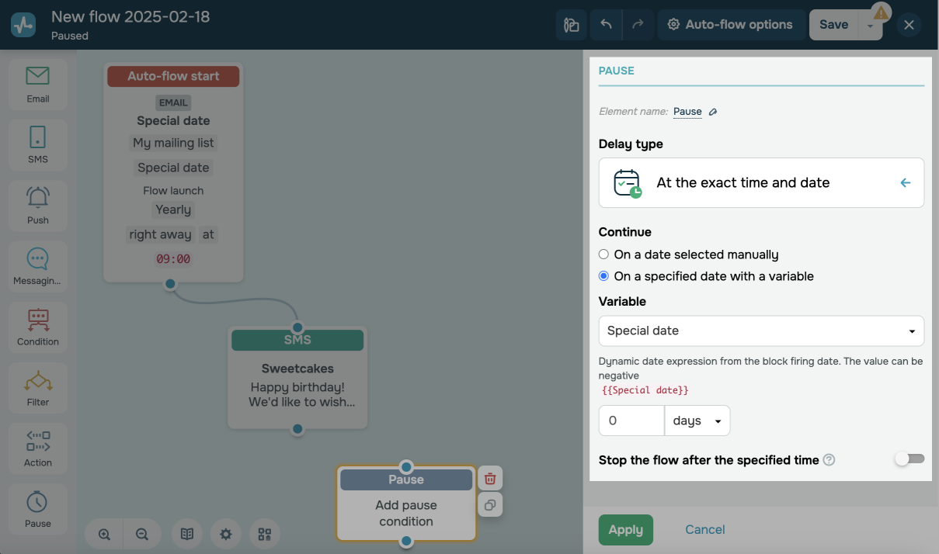Open Auto-flow options

tap(729, 25)
